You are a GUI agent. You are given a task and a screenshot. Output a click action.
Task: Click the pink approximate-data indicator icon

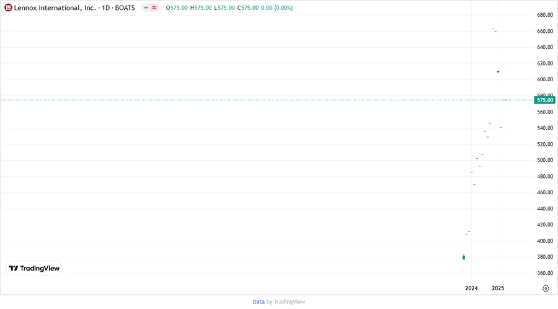[154, 8]
